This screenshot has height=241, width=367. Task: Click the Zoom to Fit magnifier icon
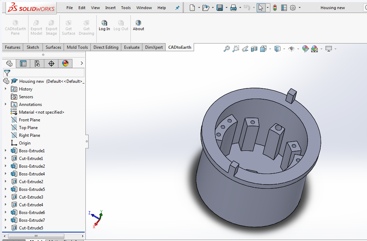[x=227, y=49]
